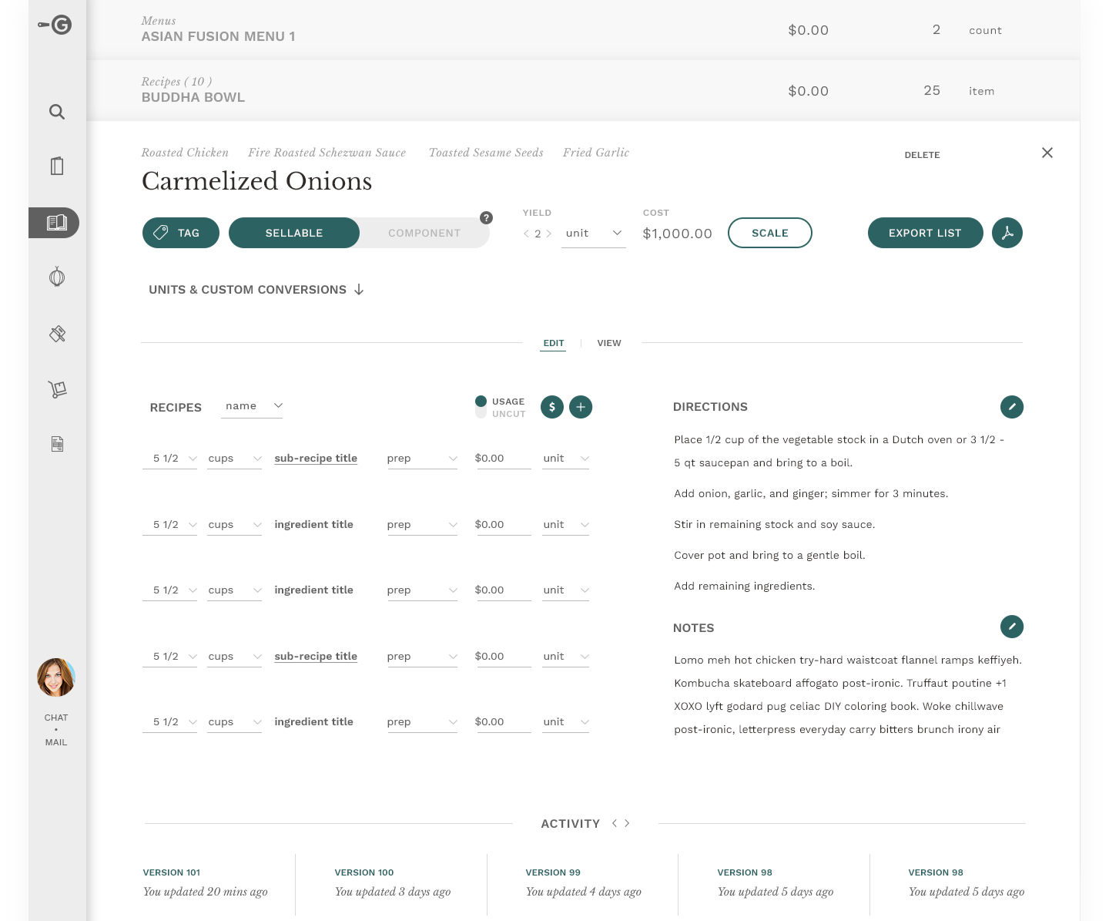Open Version 101 activity entry
Screen dimensions: 1109x921
[206, 882]
